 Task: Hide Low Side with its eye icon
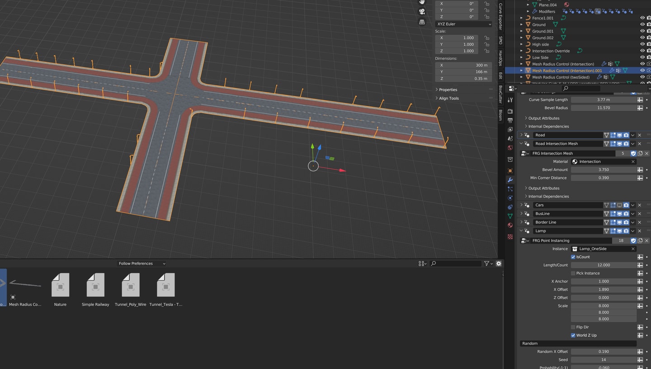(642, 57)
